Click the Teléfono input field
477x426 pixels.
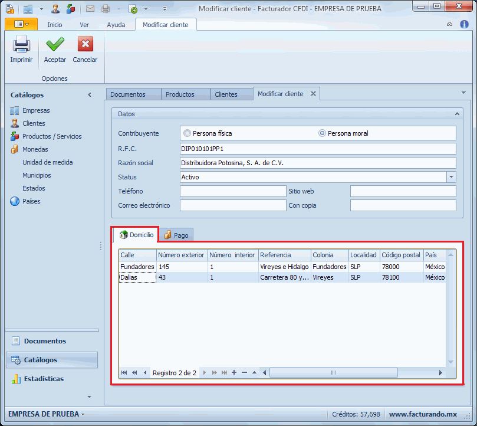point(232,191)
